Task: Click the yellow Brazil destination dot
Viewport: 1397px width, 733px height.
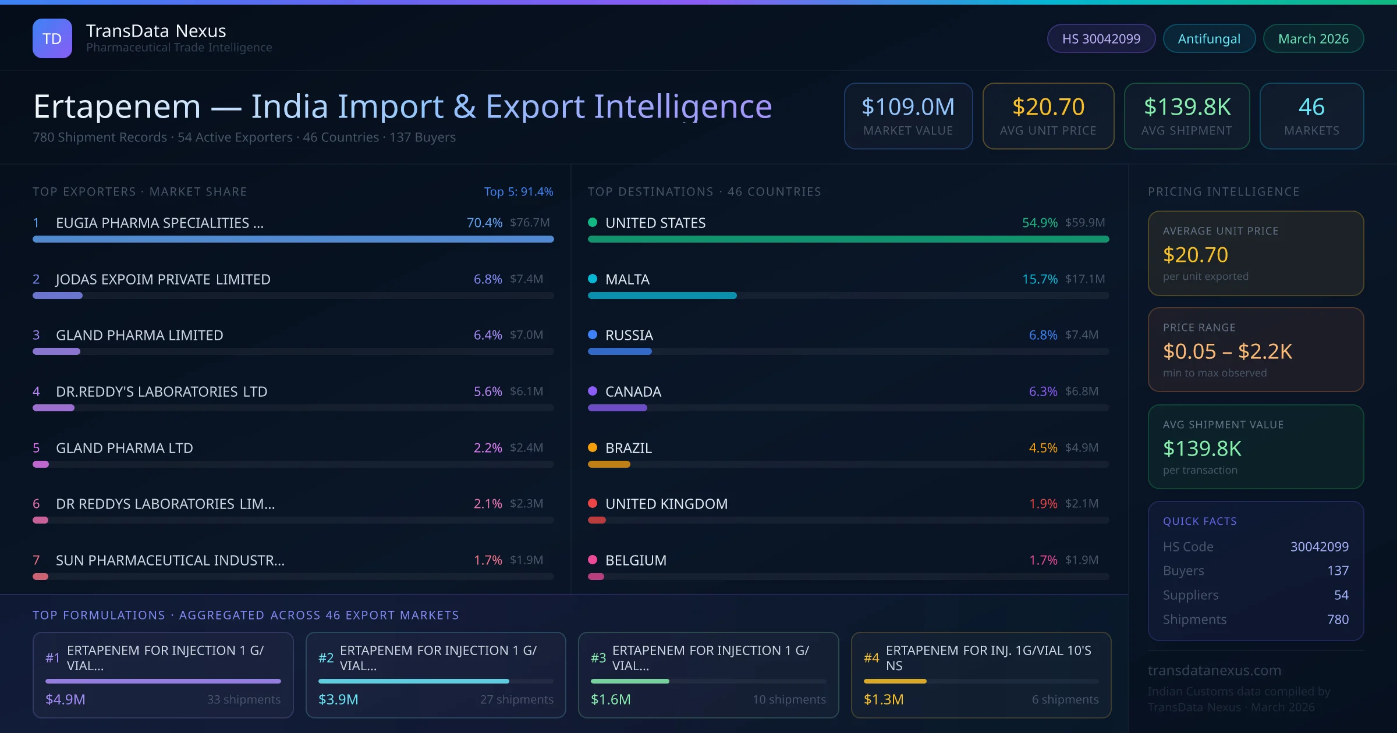Action: 593,448
